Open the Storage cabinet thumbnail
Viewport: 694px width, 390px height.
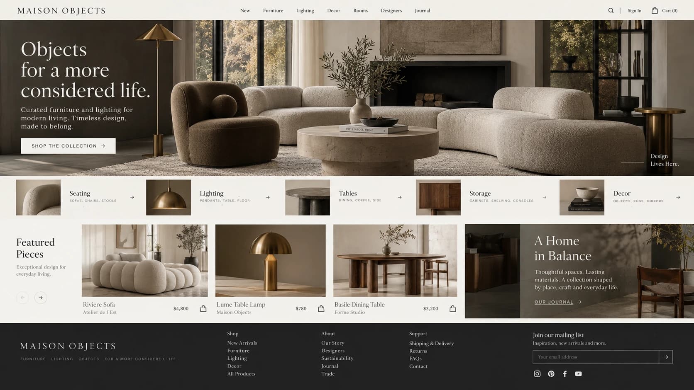coord(438,197)
